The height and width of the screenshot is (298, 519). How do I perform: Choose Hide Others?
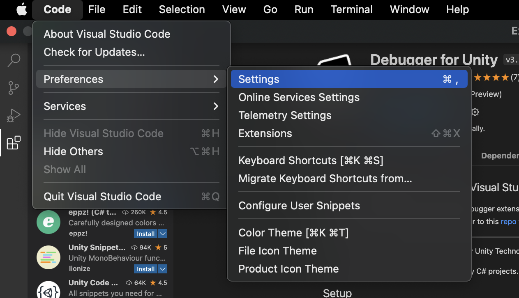131,151
